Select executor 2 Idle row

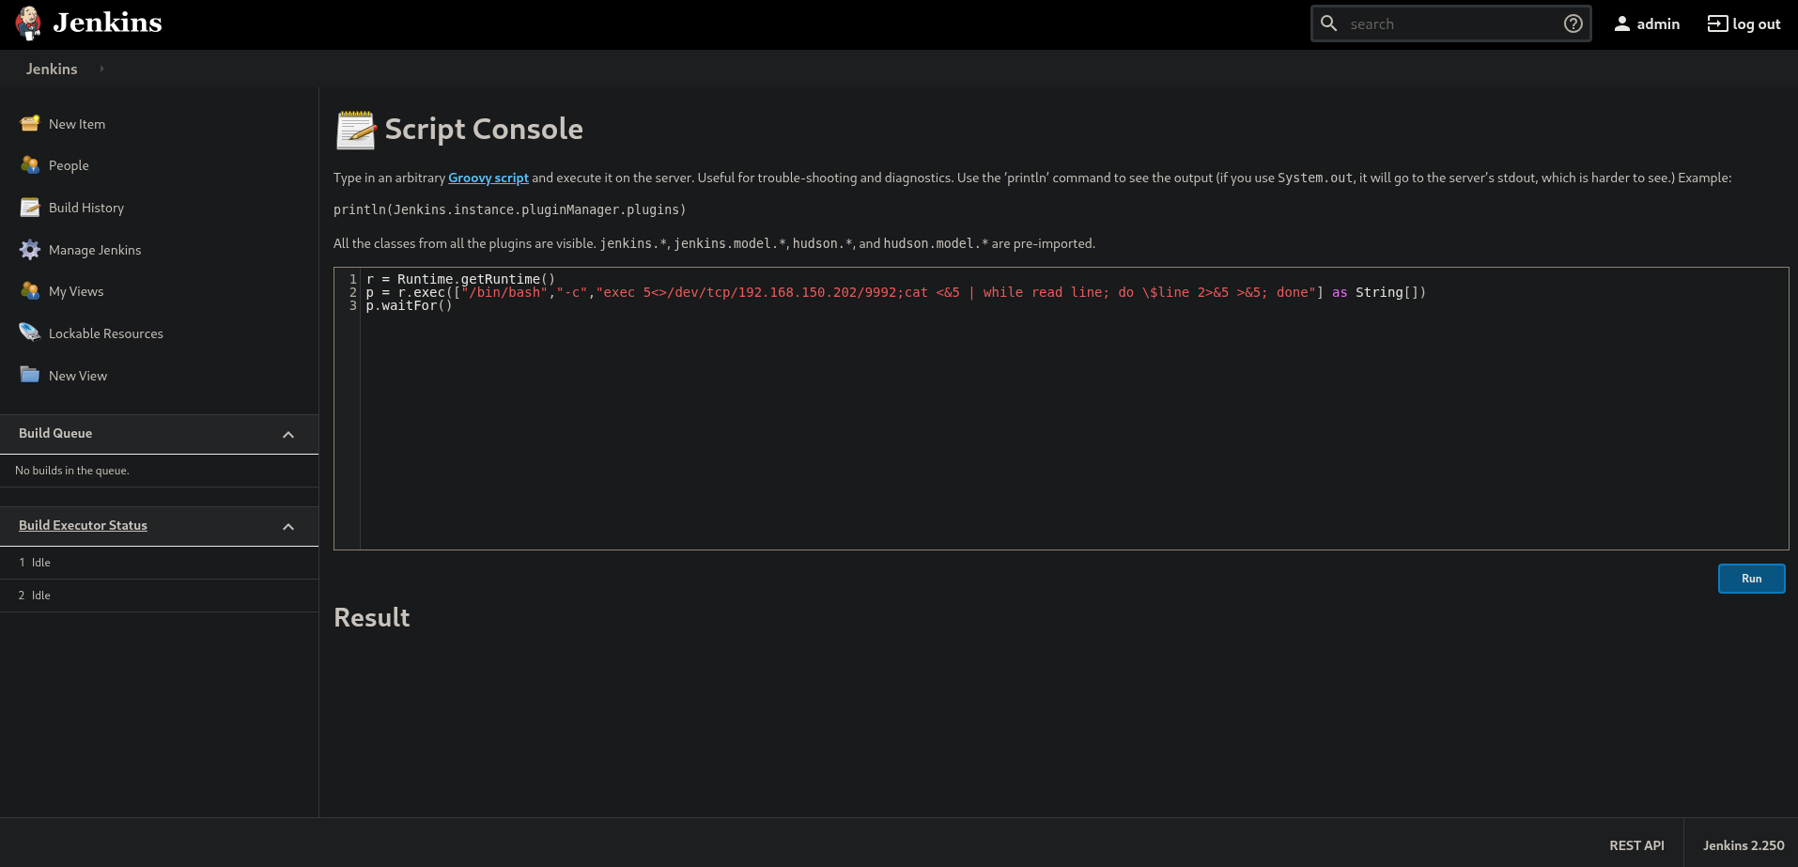click(x=159, y=596)
